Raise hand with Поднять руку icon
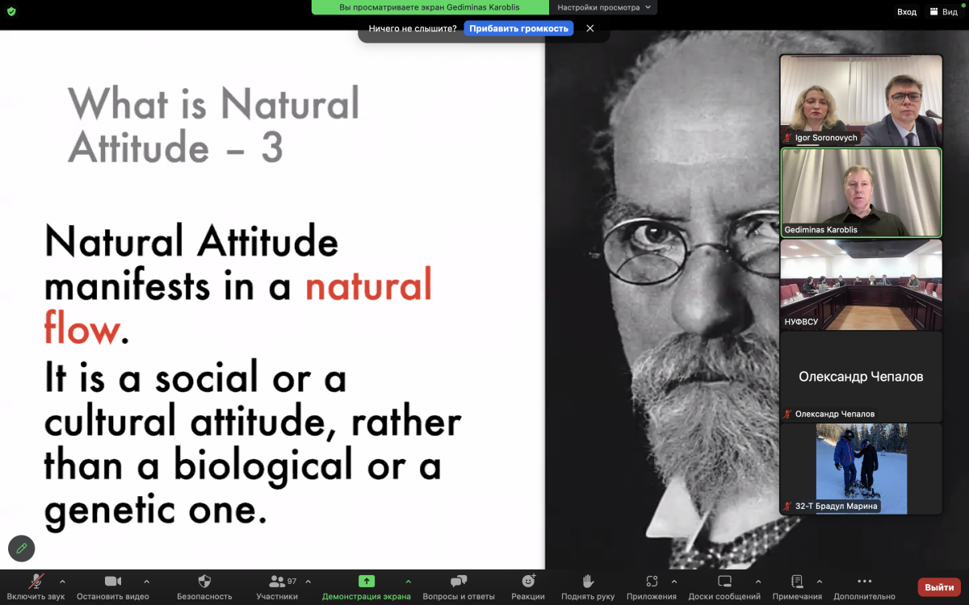969x605 pixels. point(589,582)
